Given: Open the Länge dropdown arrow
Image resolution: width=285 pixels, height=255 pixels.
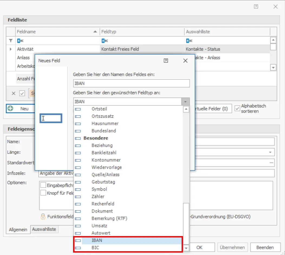Looking at the screenshot, I should [270, 152].
